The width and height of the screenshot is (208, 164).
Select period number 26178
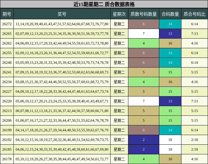click(7, 159)
